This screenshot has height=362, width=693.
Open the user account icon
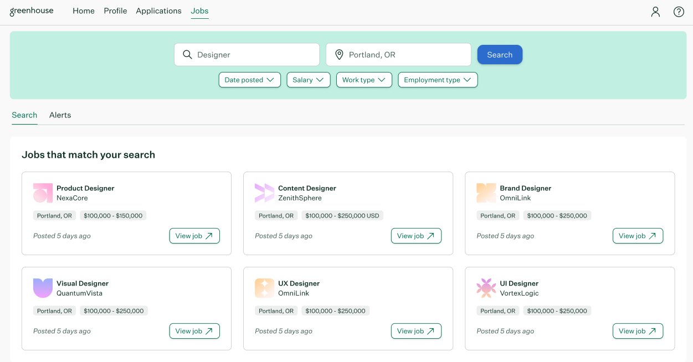point(655,12)
